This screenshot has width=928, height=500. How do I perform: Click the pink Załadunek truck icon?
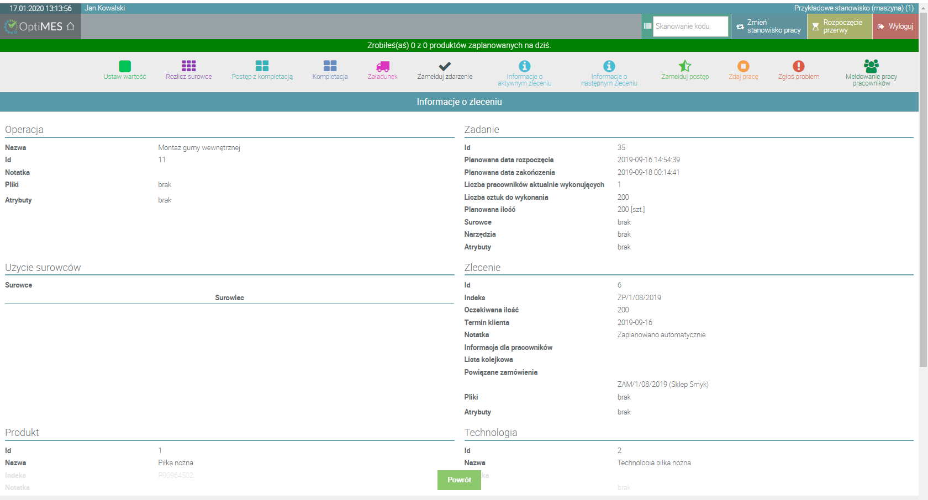[x=383, y=66]
